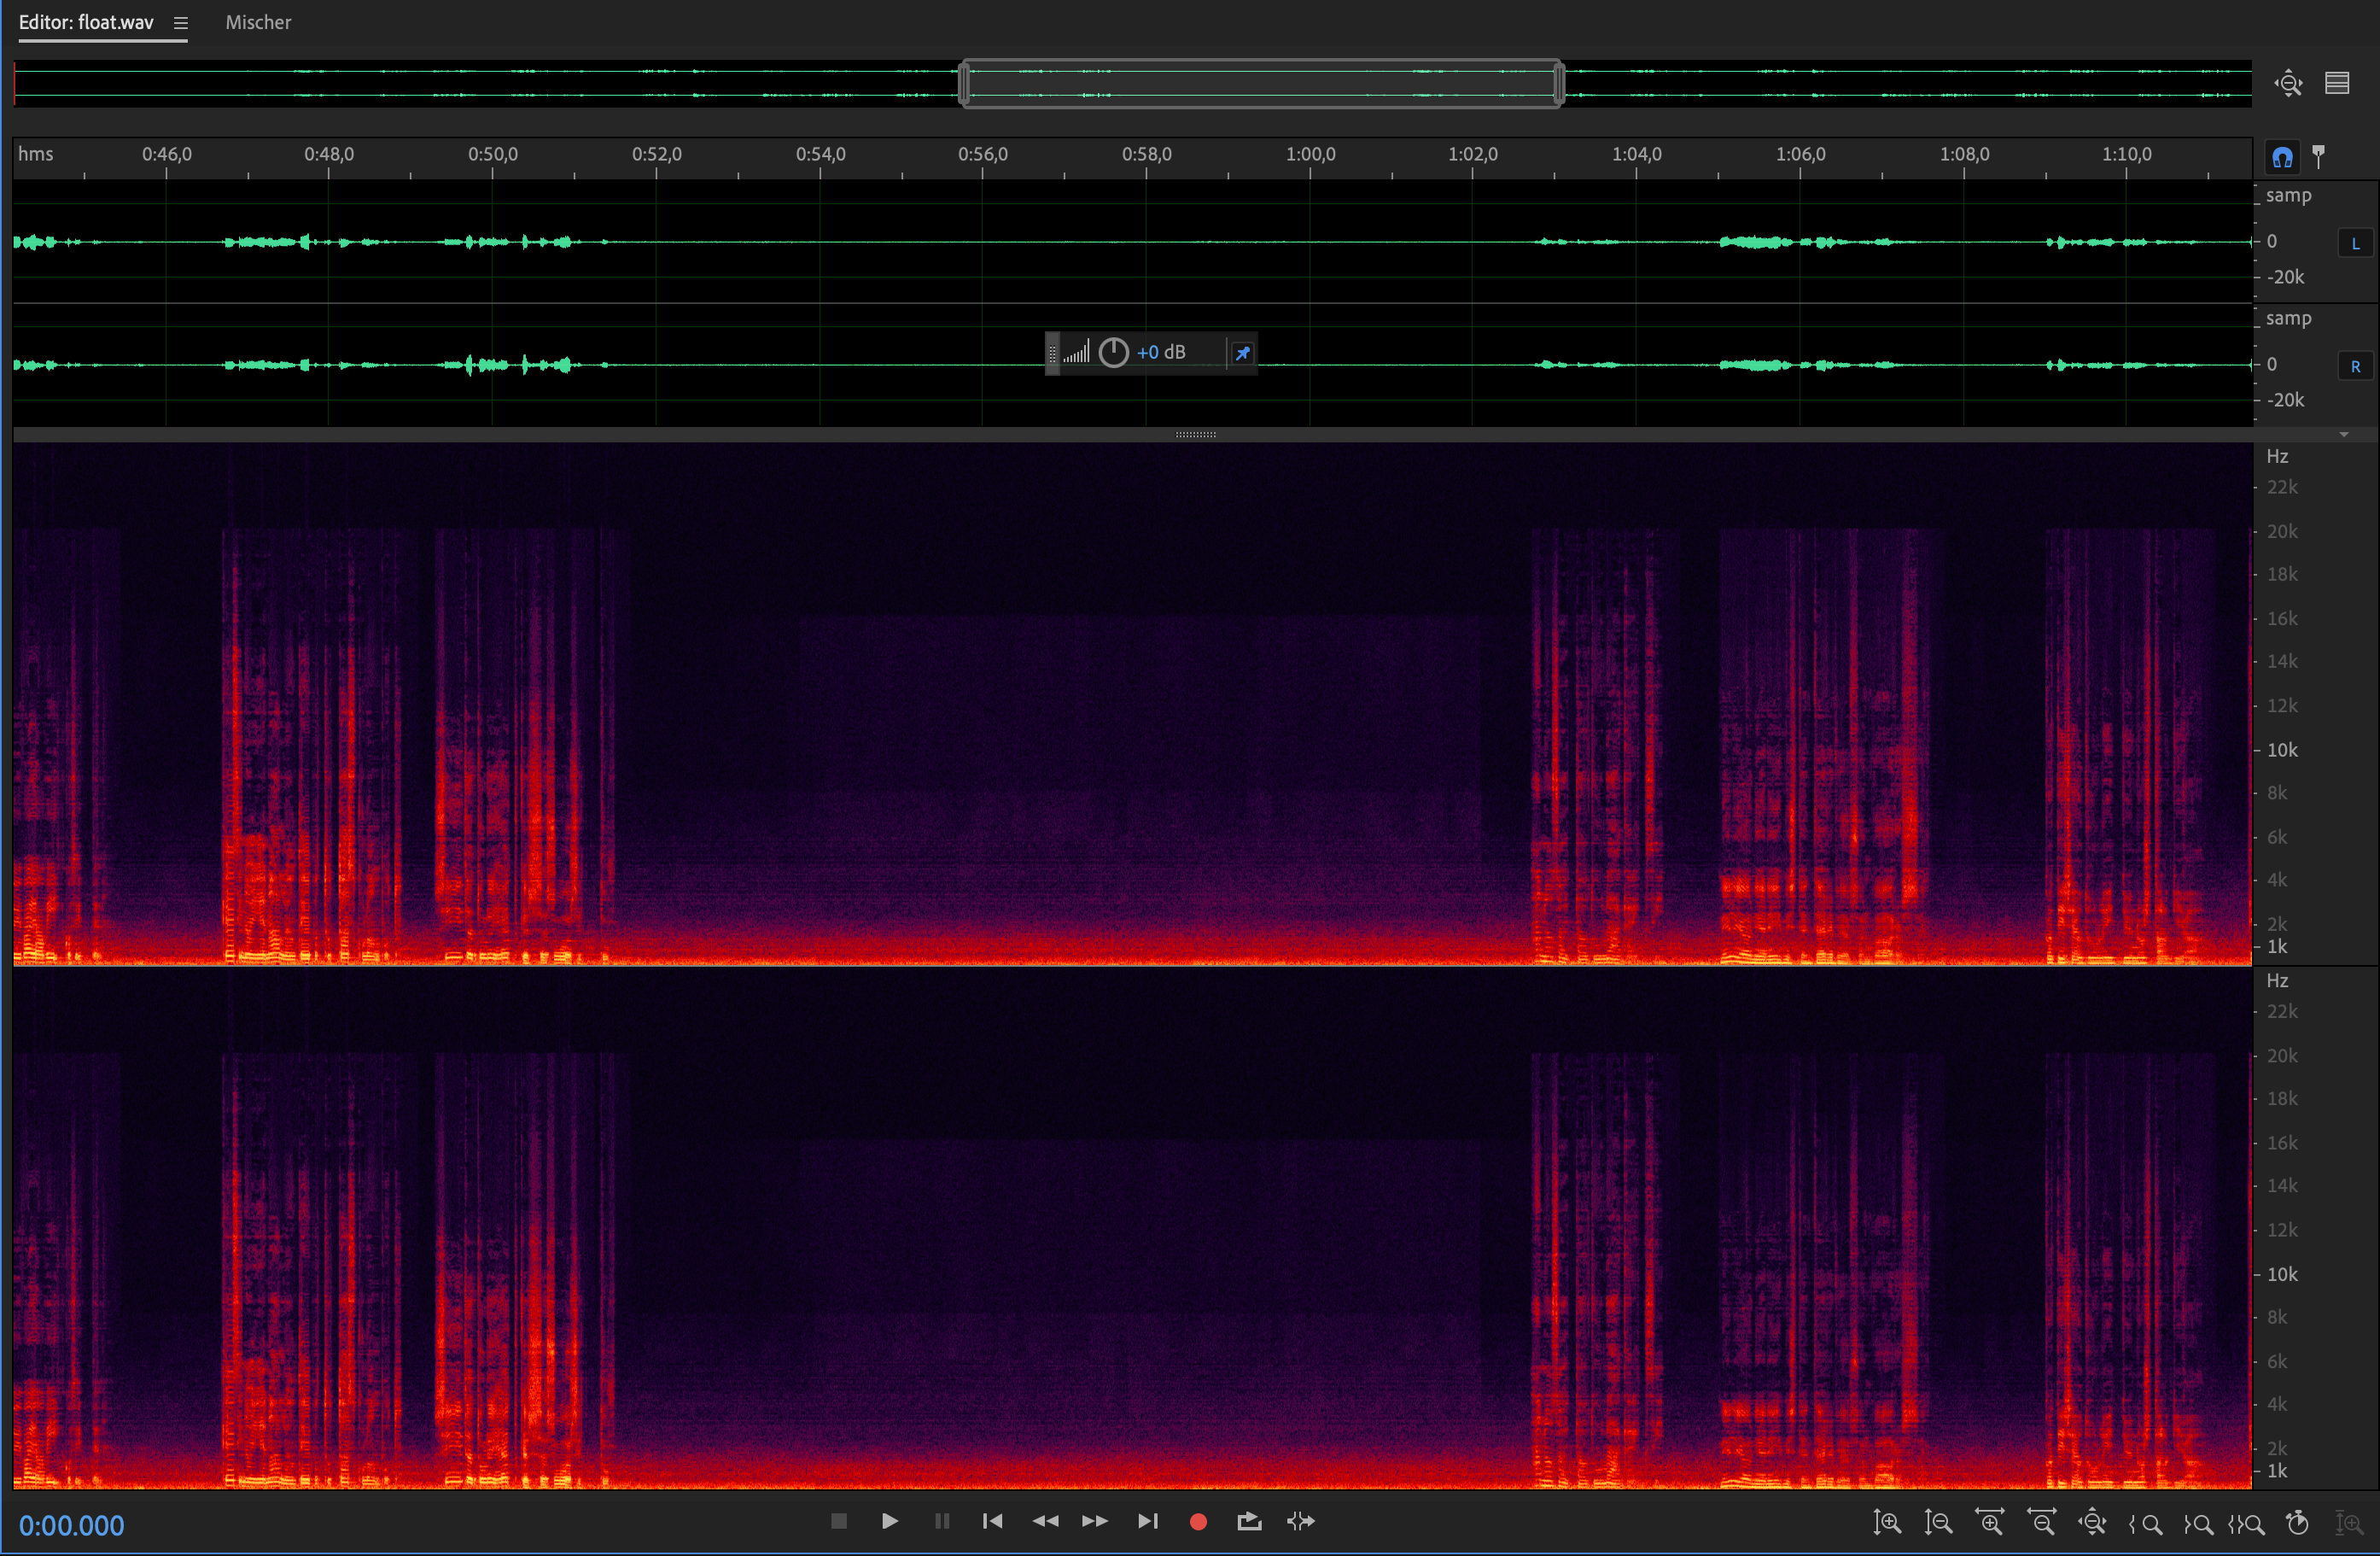Zoom out amplitude in the bottom toolbar
Screen dimensions: 2380x1556
click(1938, 1523)
